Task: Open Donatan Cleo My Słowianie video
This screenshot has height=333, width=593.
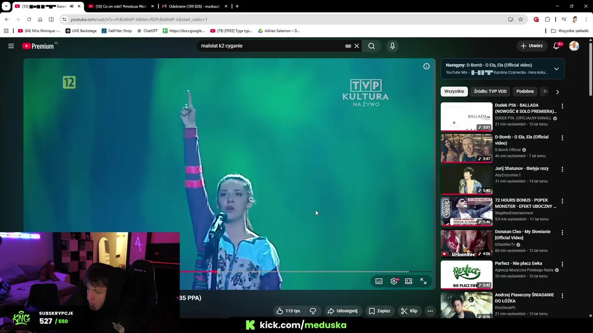Action: point(467,243)
